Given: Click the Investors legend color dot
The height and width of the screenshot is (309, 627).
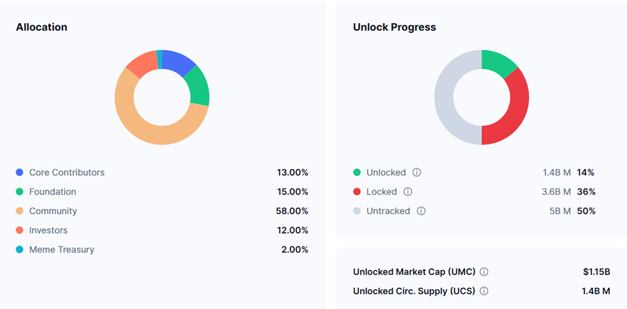Looking at the screenshot, I should pos(20,230).
